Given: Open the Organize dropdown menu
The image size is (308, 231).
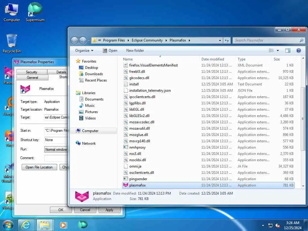Looking at the screenshot, I should [84, 51].
